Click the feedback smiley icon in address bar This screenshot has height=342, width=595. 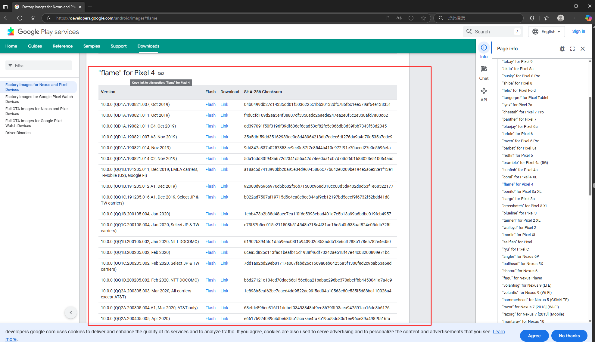click(411, 18)
